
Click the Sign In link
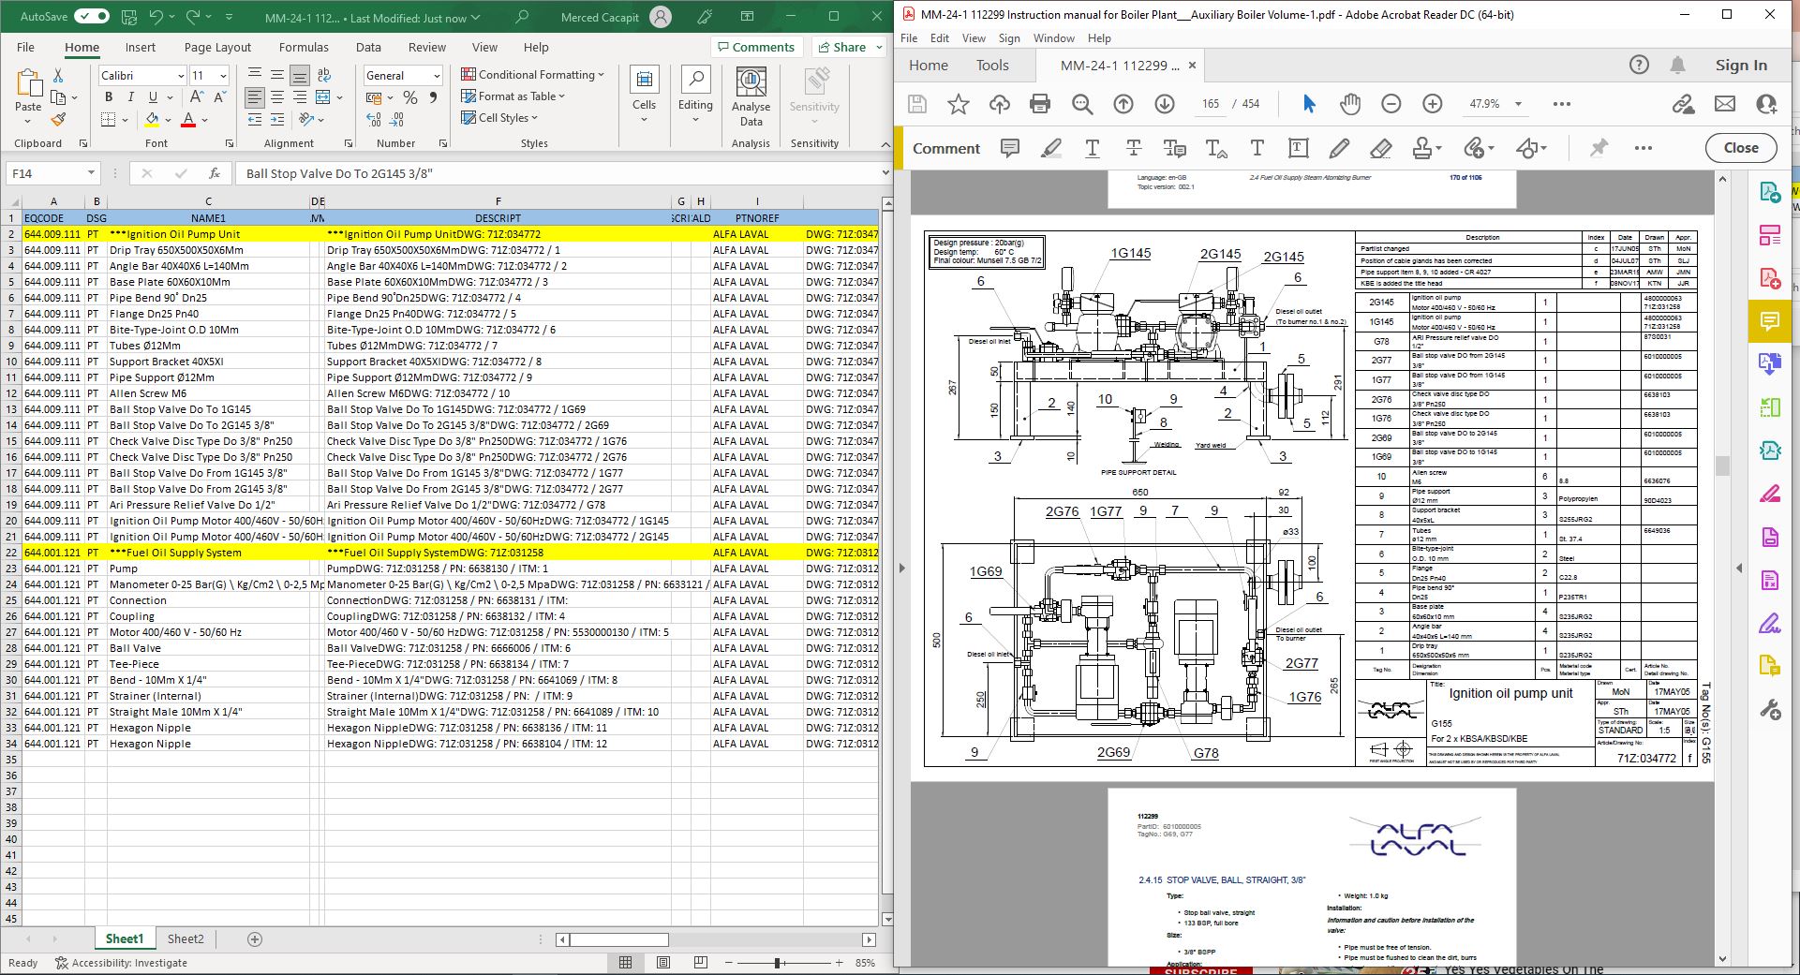(1740, 65)
